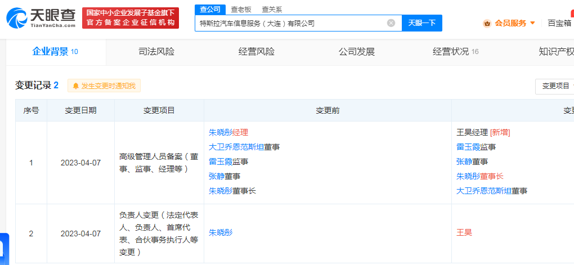The width and height of the screenshot is (574, 265).
Task: Open 大卫乔恩范斯坦 link in 变更前 column
Action: pos(236,147)
